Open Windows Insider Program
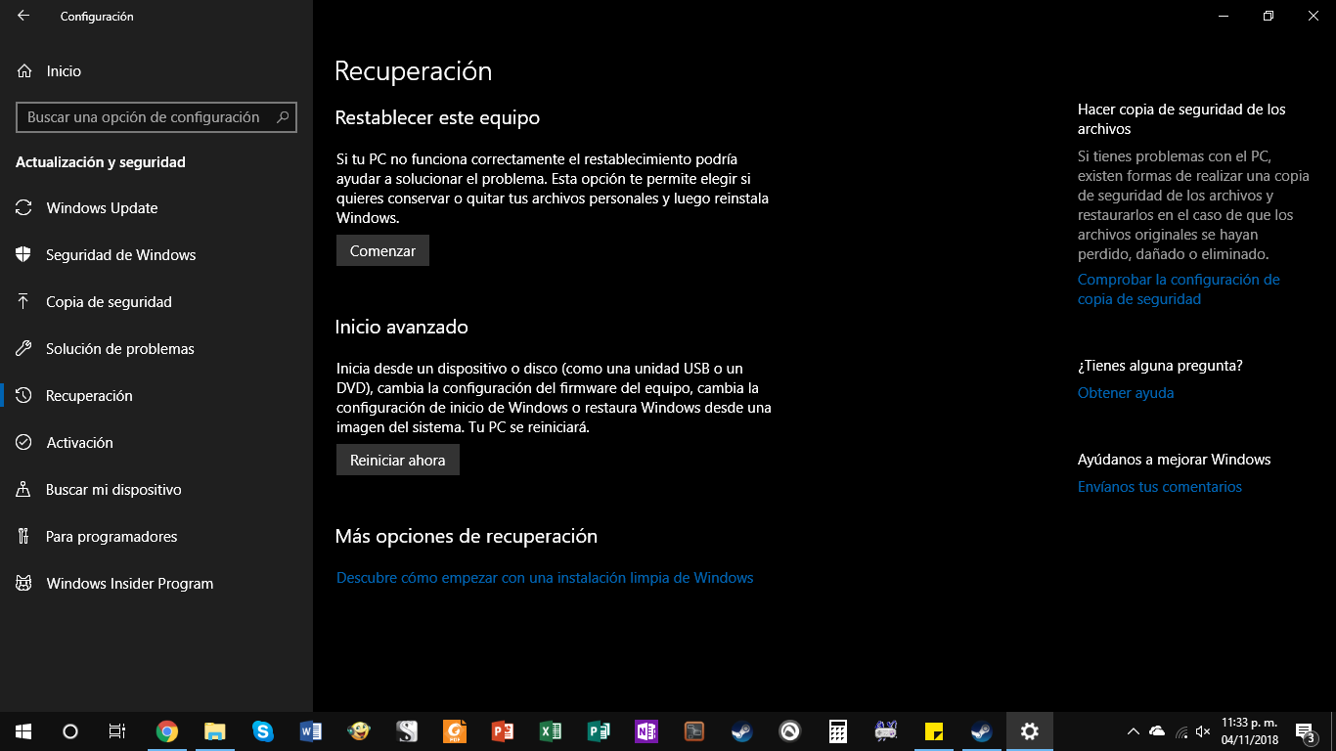The width and height of the screenshot is (1336, 751). (156, 584)
